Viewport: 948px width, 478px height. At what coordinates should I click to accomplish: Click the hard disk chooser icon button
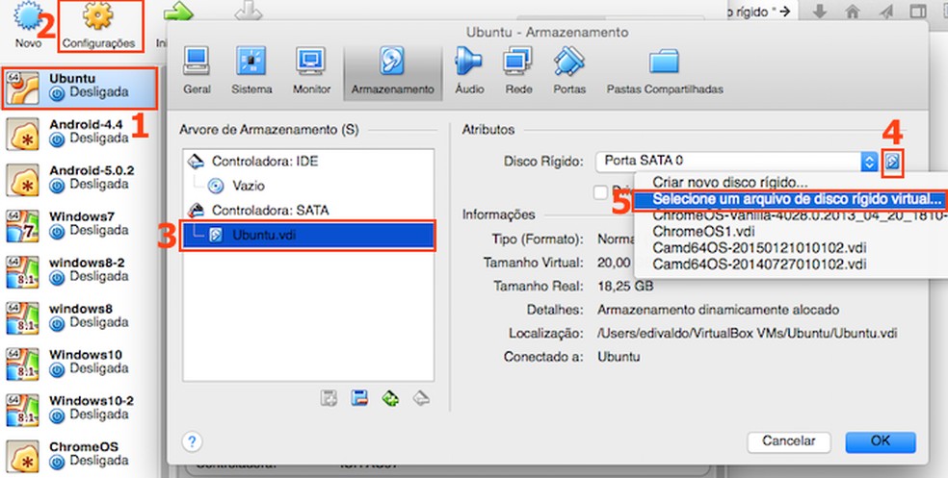point(892,162)
